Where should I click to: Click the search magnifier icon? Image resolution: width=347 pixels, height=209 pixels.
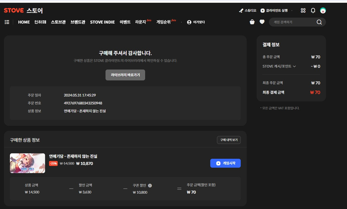pyautogui.click(x=319, y=22)
